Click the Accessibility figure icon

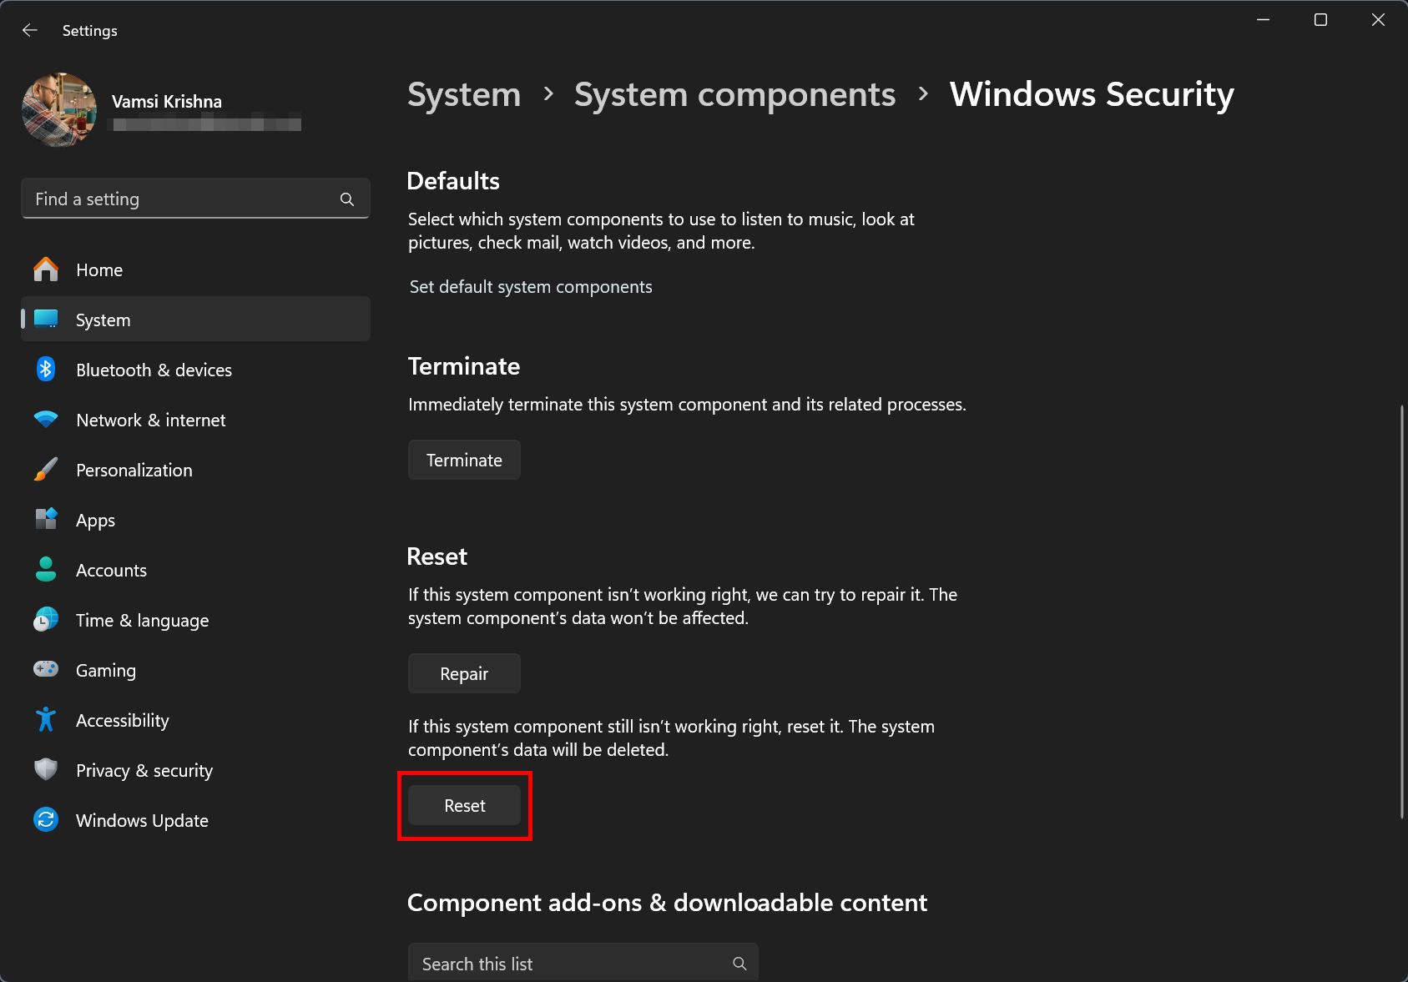click(x=46, y=720)
